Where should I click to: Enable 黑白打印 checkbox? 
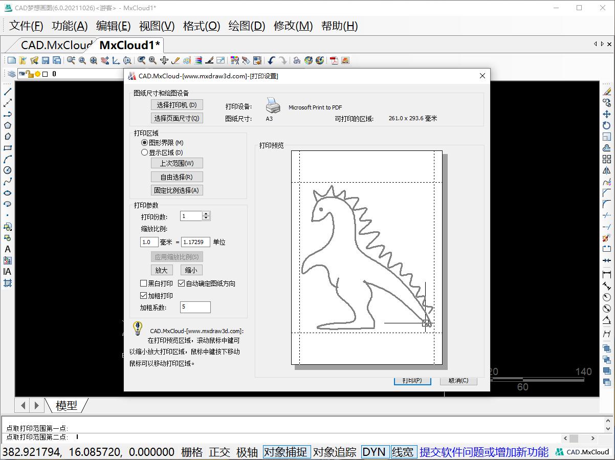click(x=144, y=283)
